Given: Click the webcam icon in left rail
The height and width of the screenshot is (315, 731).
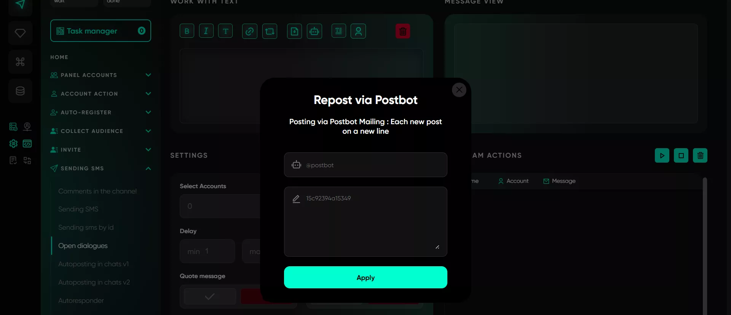Looking at the screenshot, I should (x=27, y=126).
